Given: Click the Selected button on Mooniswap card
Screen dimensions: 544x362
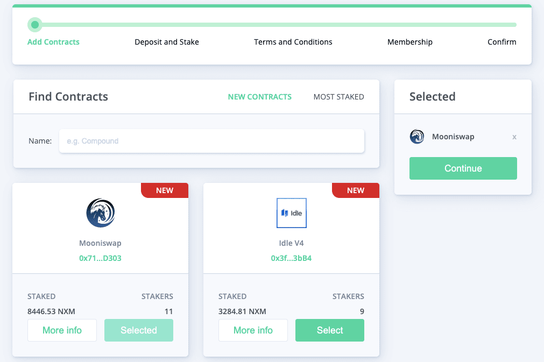Looking at the screenshot, I should [x=139, y=330].
